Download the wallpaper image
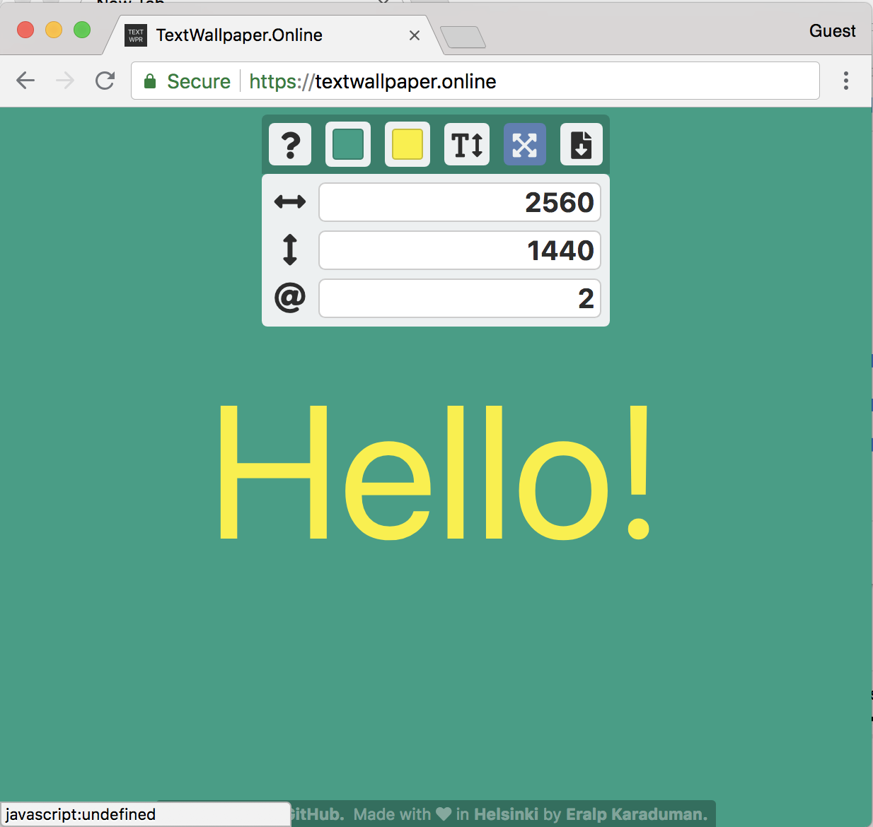Image resolution: width=873 pixels, height=827 pixels. pyautogui.click(x=582, y=145)
